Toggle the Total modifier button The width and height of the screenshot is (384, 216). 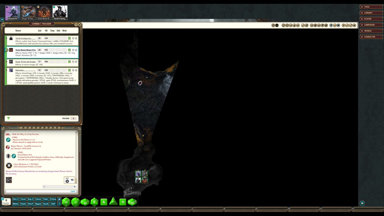coord(46,199)
